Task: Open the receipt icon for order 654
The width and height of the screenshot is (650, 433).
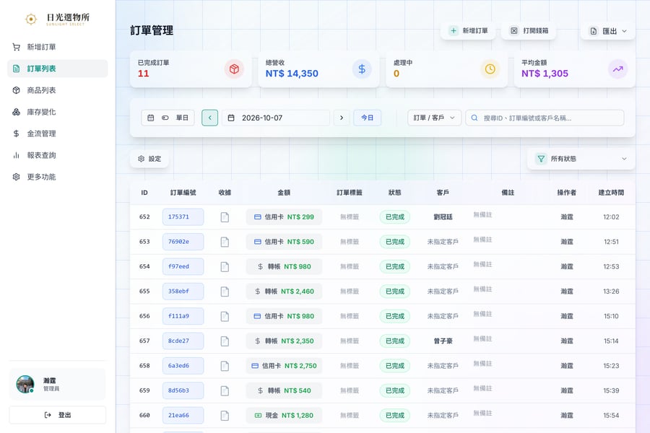Action: tap(225, 266)
